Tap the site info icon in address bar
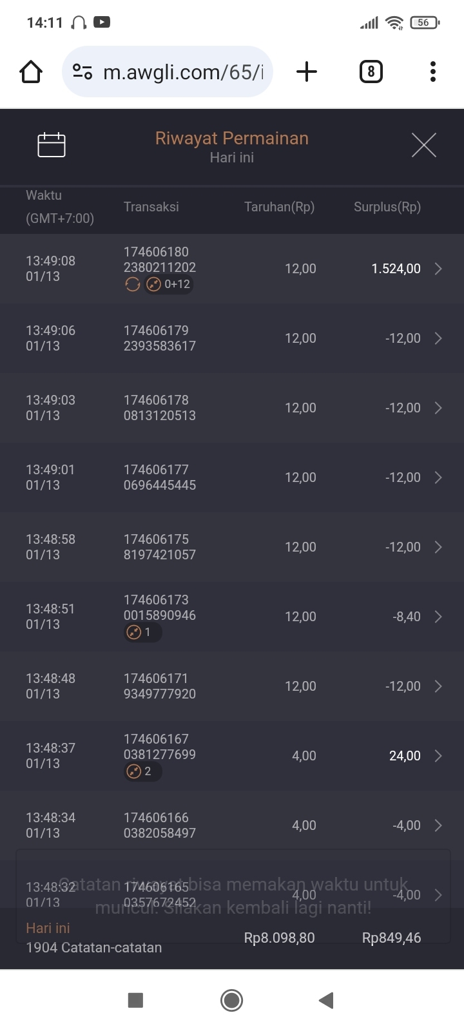464x1031 pixels. coord(82,72)
